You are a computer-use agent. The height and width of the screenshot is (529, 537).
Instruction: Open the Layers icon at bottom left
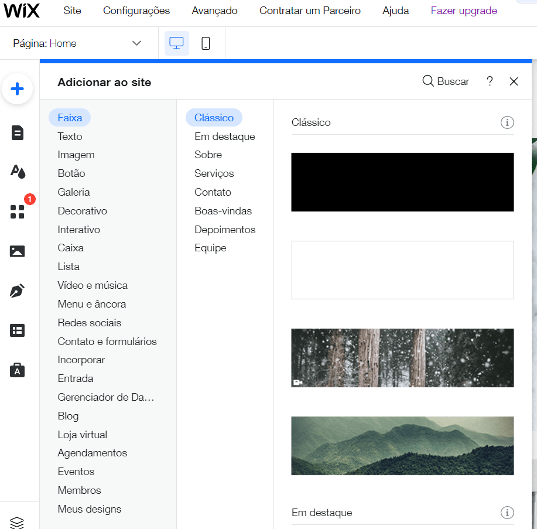coord(17,523)
